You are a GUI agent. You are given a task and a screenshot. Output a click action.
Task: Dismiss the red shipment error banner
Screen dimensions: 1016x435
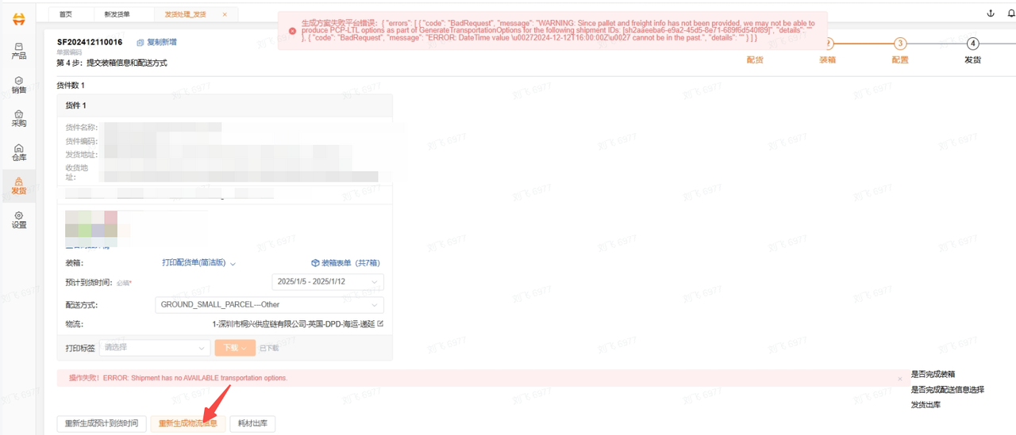tap(899, 379)
